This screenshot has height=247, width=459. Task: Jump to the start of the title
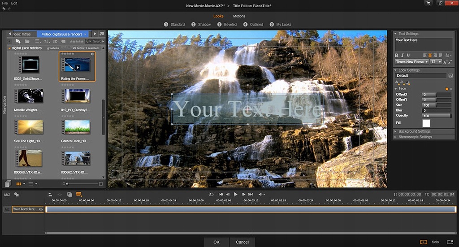[221, 194]
